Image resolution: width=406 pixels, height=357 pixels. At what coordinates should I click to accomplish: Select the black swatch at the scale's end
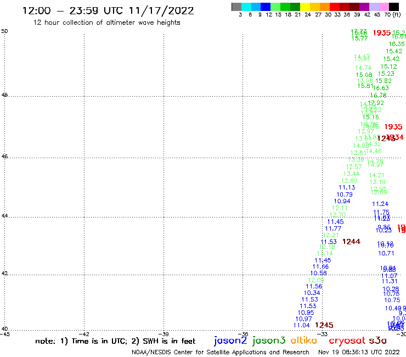394,7
